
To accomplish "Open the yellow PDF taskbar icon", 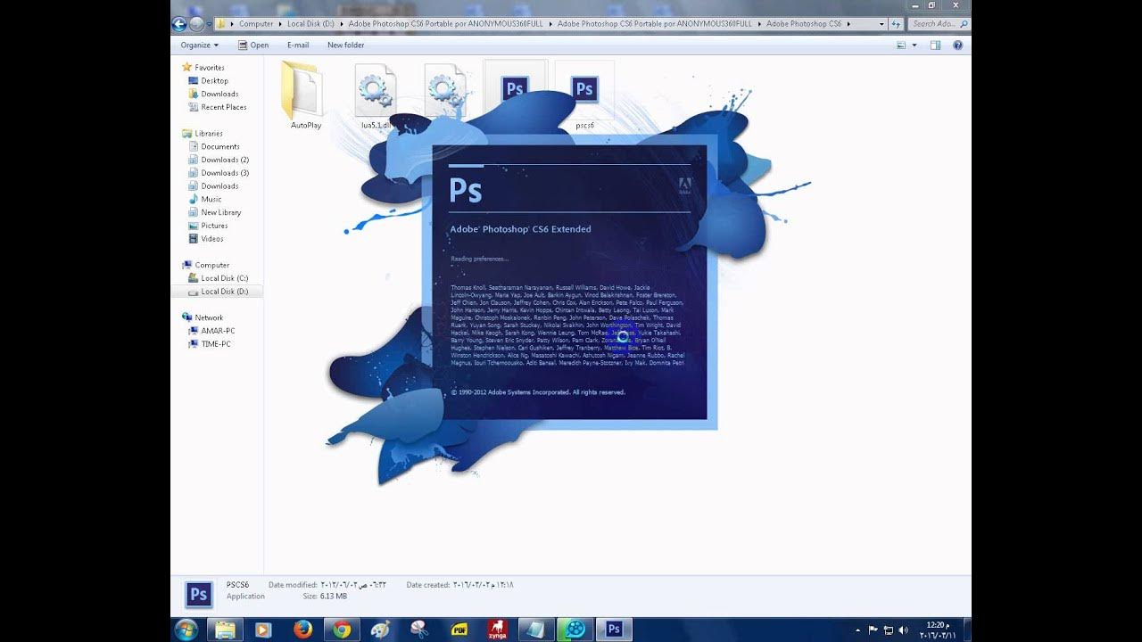I will (x=459, y=630).
